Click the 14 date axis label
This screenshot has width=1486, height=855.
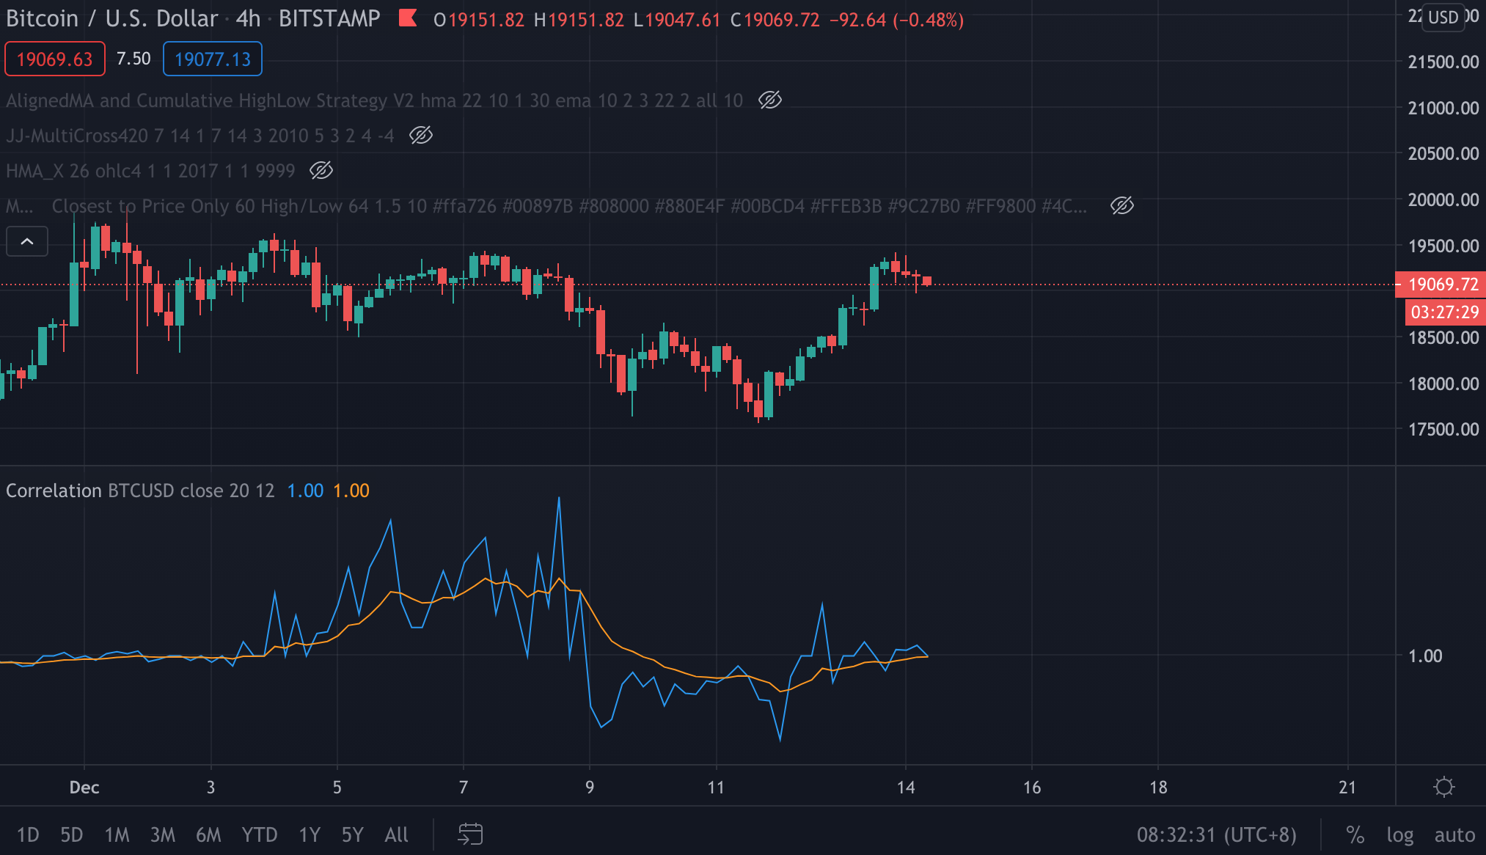(x=906, y=788)
